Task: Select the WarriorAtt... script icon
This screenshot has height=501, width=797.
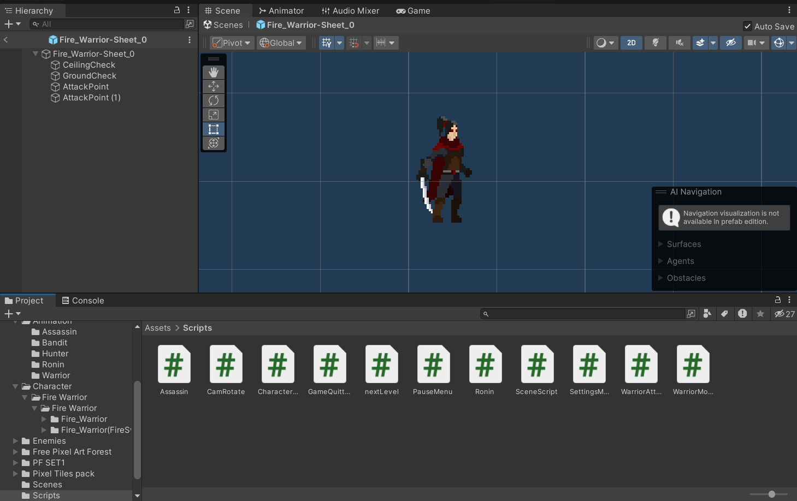Action: tap(641, 364)
